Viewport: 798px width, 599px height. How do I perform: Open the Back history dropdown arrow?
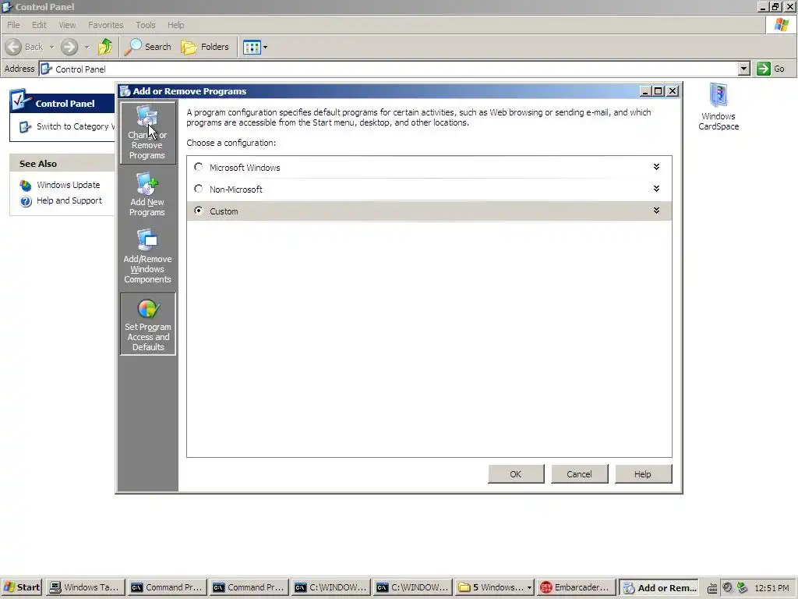(51, 47)
